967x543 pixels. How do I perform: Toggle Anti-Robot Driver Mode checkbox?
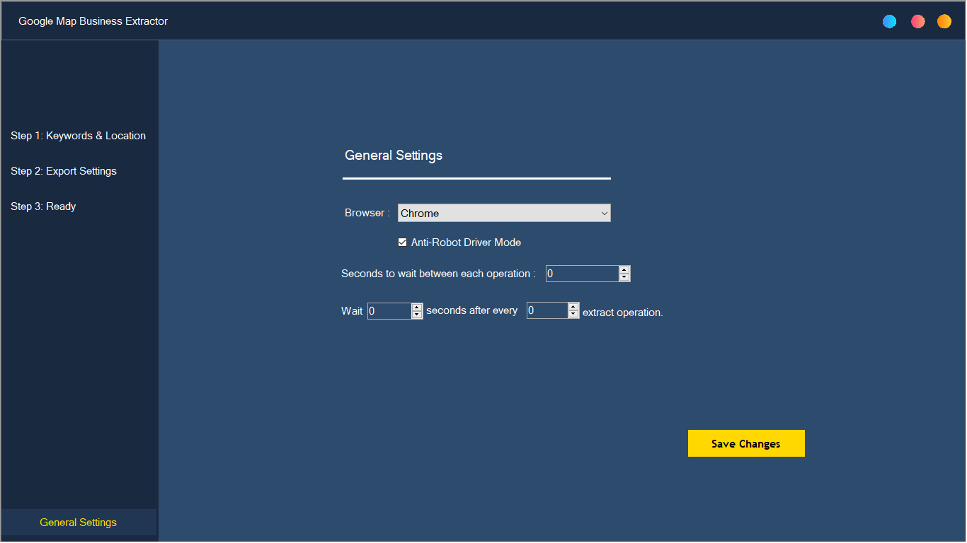pos(403,243)
